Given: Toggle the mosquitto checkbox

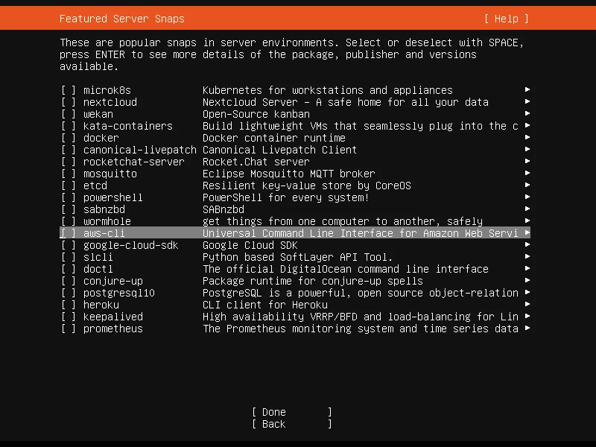Looking at the screenshot, I should (x=69, y=174).
